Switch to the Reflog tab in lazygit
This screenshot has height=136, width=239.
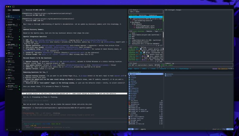coord(143,47)
